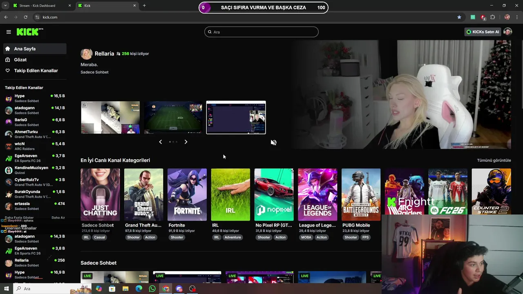Viewport: 523px width, 294px height.
Task: Click Tümünü görüntüle link
Action: coord(494,160)
